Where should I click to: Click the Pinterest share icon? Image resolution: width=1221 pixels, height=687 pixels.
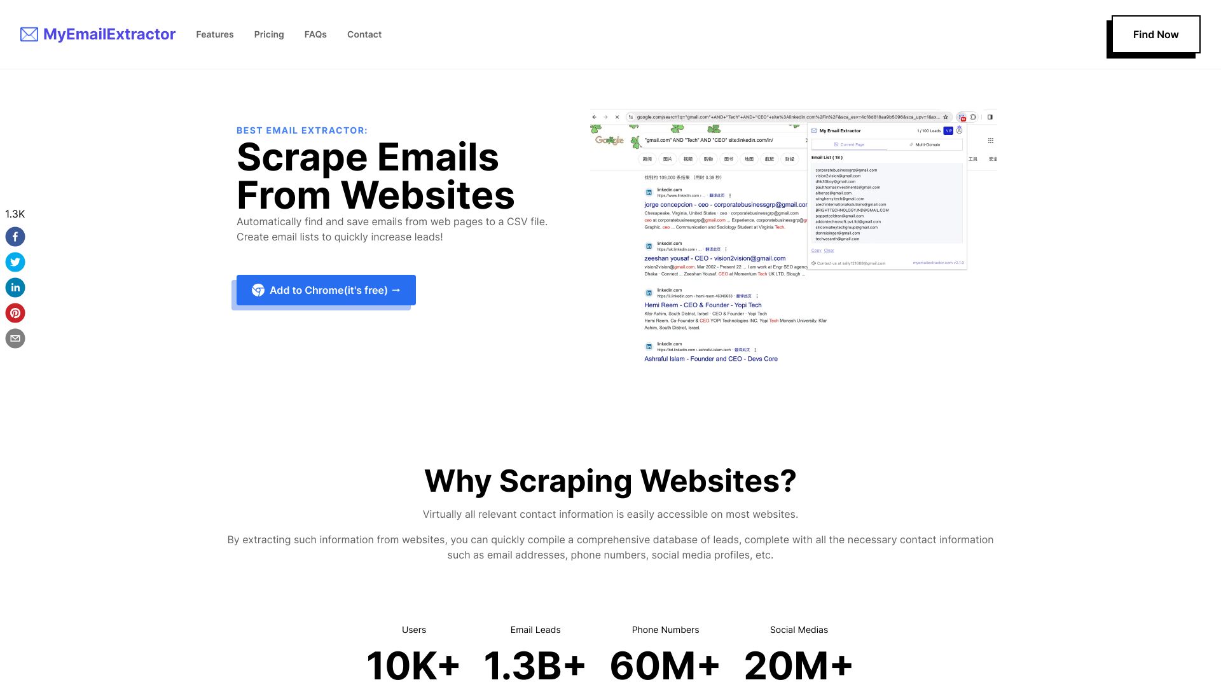[x=15, y=313]
